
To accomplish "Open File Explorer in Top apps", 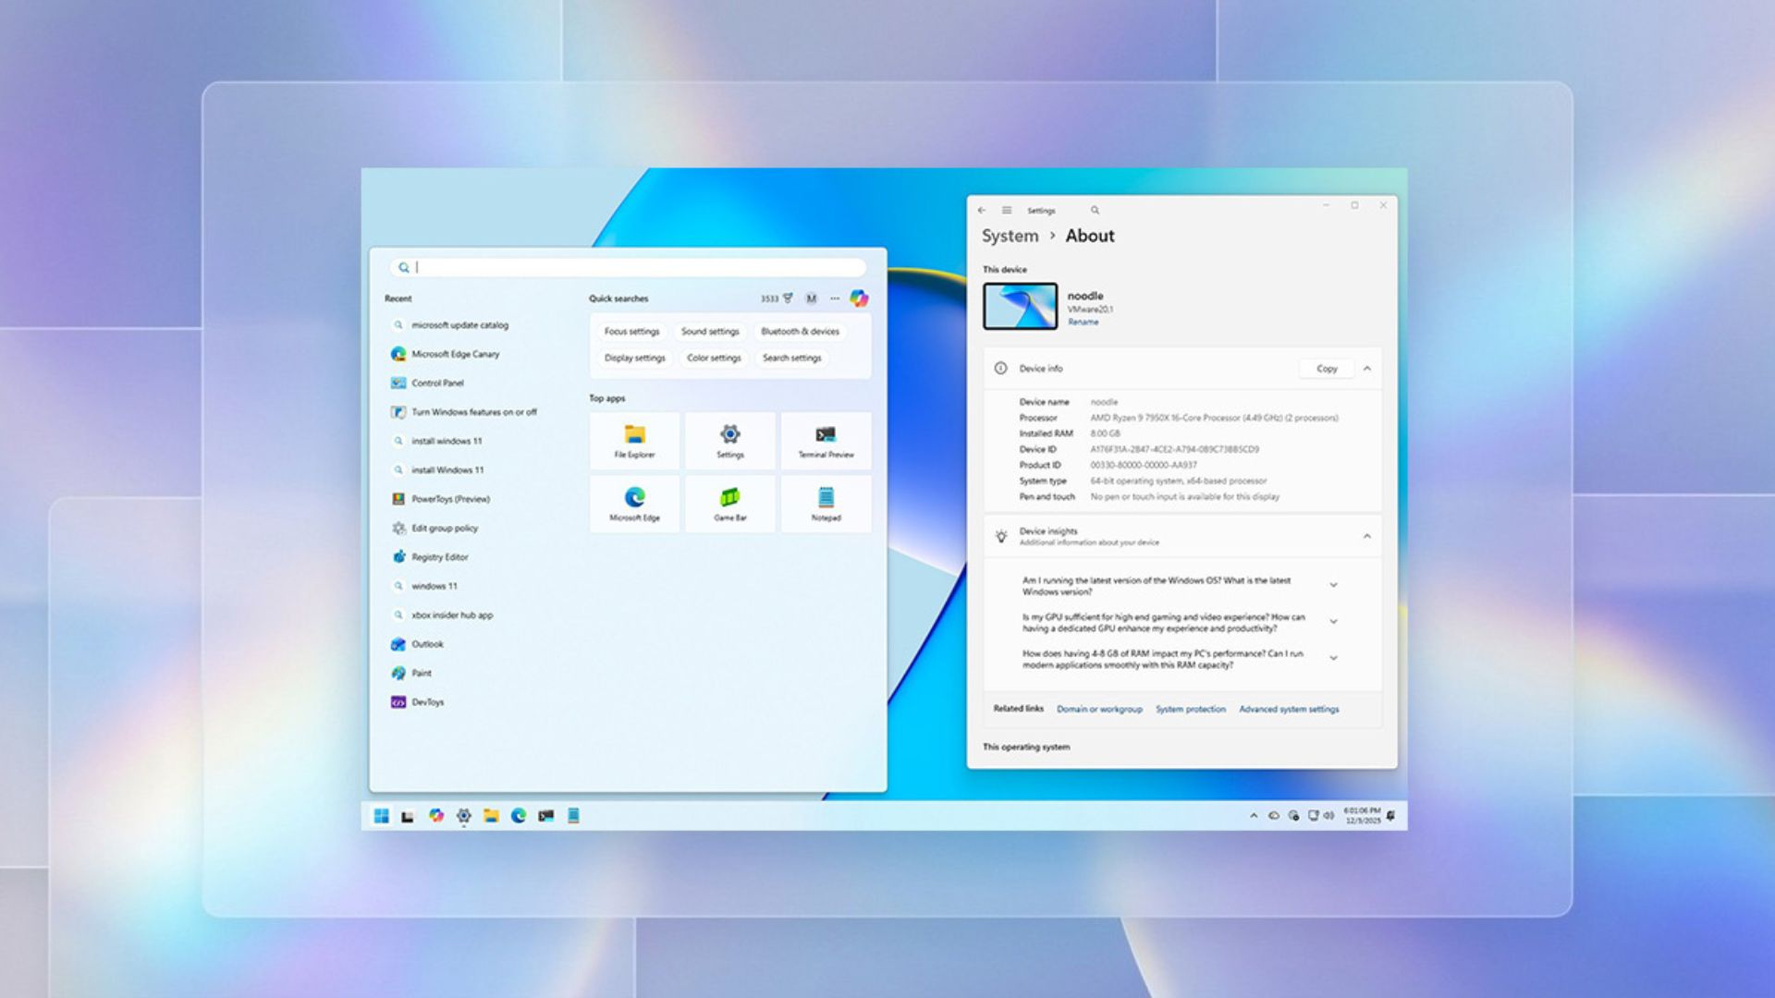I will (x=634, y=441).
